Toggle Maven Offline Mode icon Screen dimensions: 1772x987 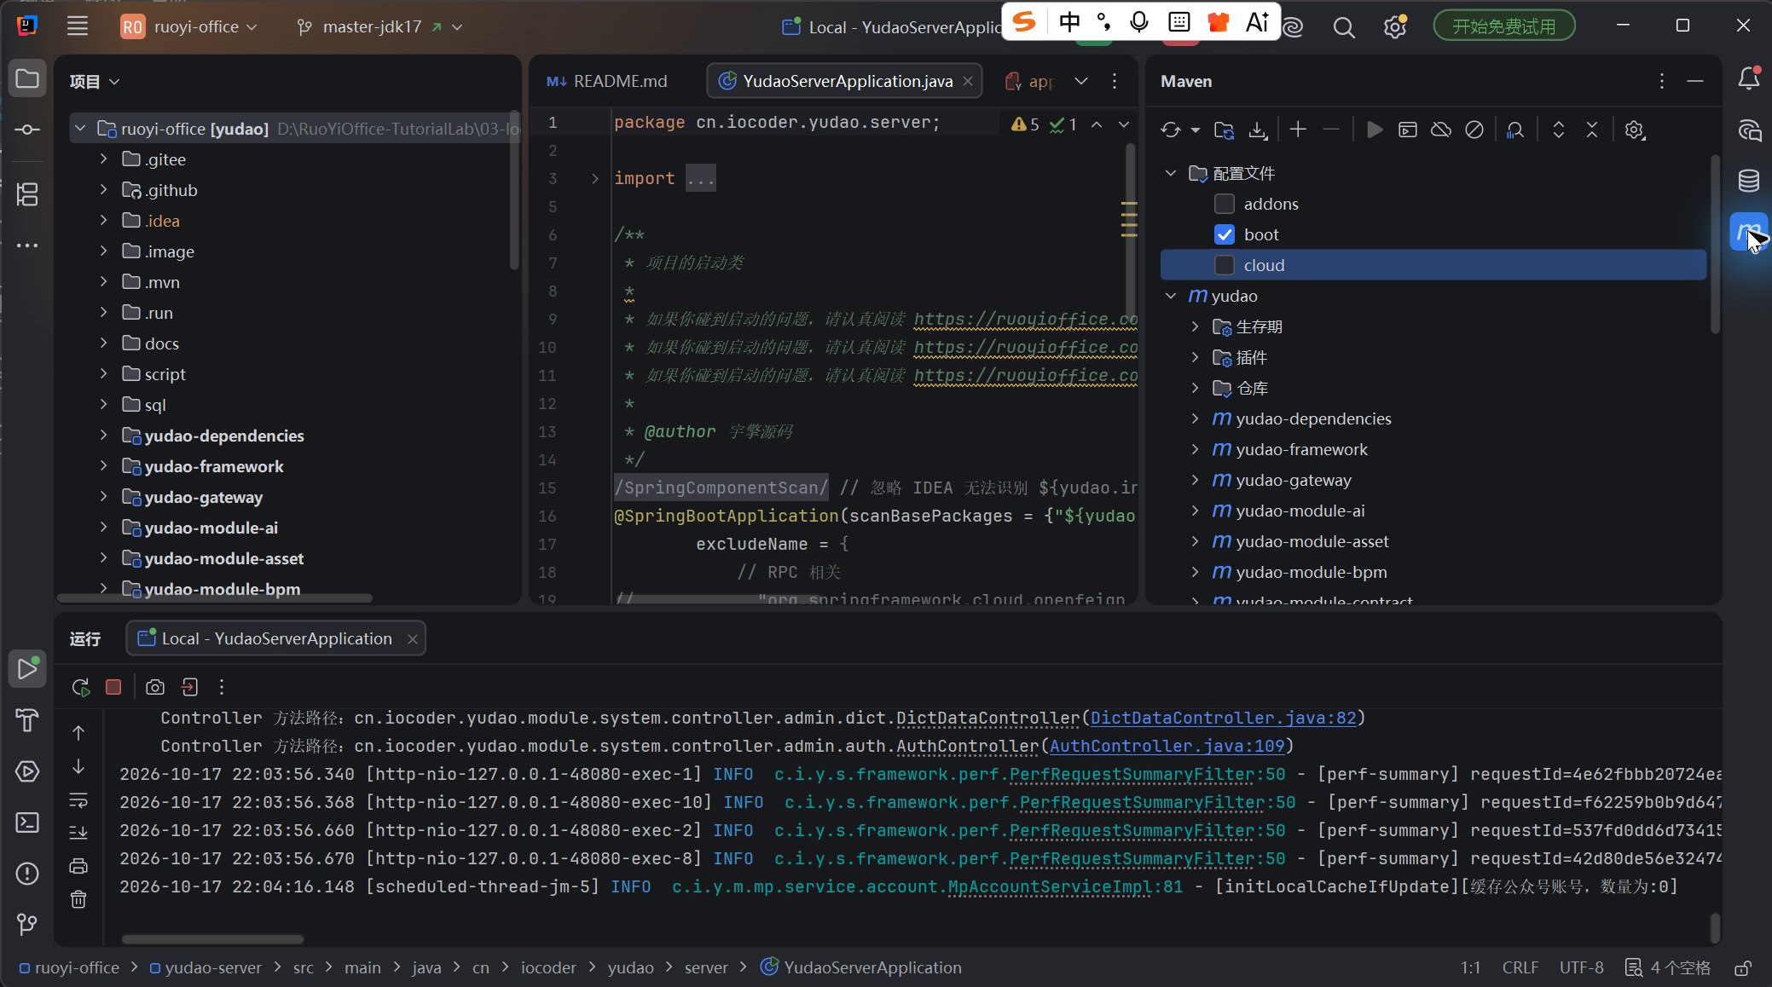1441,130
